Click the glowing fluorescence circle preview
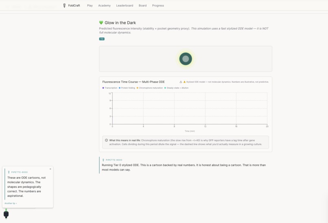The image size is (328, 223). (186, 59)
